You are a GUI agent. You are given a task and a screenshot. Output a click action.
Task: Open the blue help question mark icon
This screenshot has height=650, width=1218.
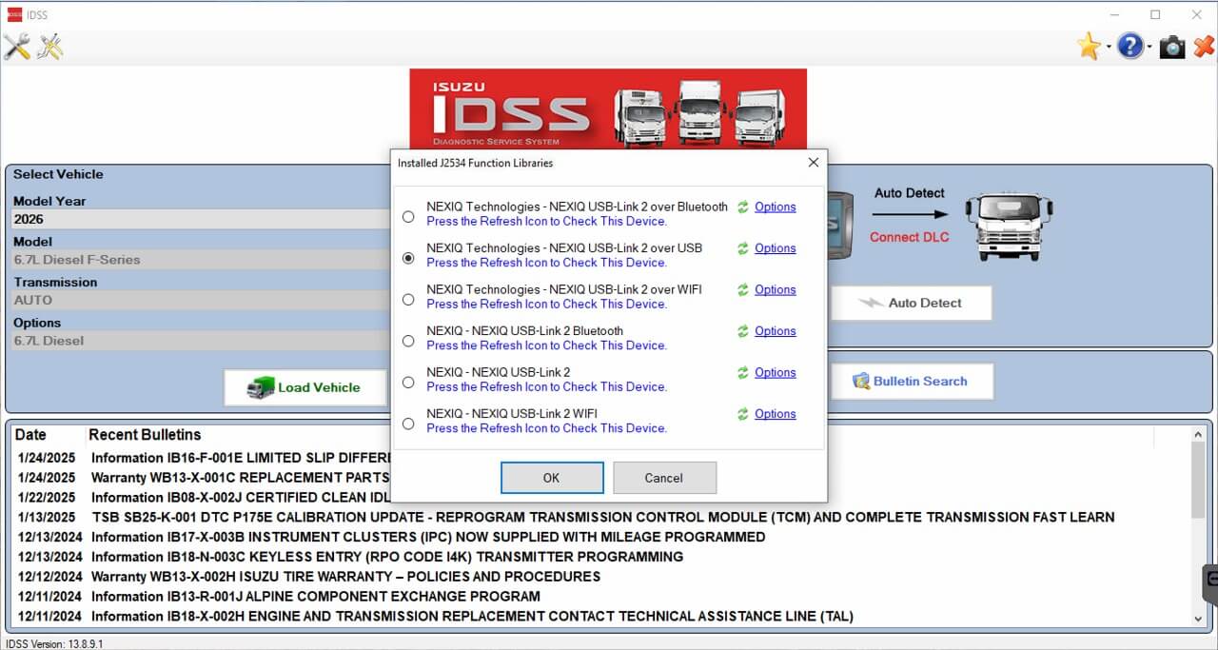click(1130, 46)
